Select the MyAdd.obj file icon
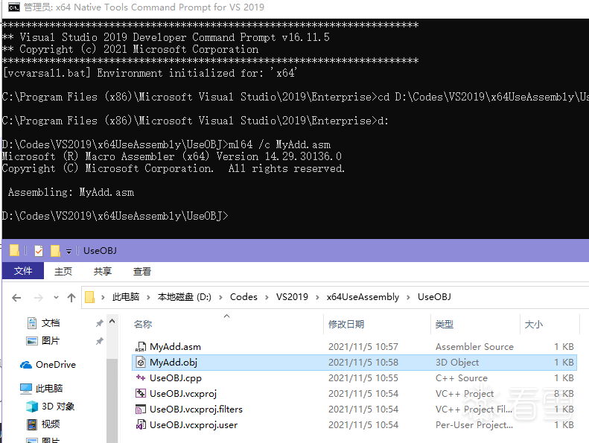The image size is (589, 443). tap(141, 362)
